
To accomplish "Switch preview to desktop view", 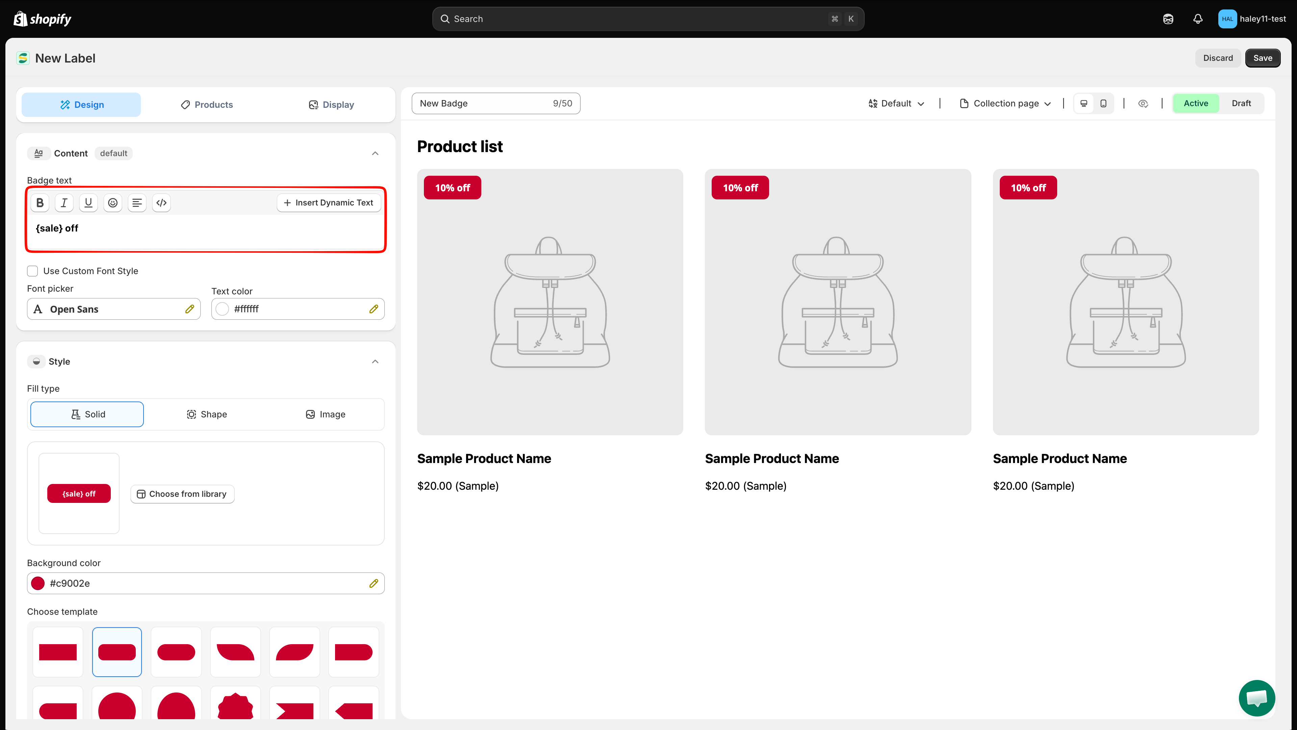I will point(1084,103).
